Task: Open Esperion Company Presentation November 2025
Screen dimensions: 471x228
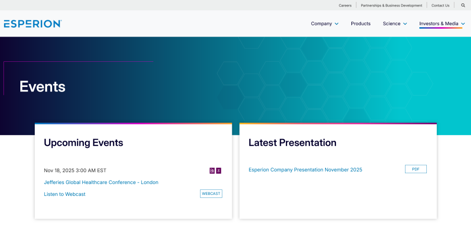Action: 305,170
